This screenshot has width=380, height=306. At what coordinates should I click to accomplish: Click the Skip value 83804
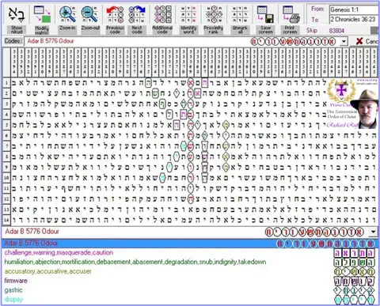coord(336,31)
